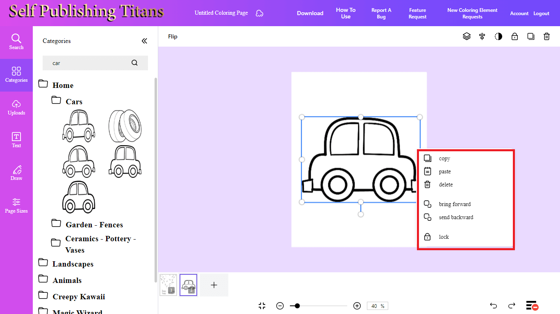Click the magnifier icon in category search box
Screen dimensions: 560x314
click(134, 63)
